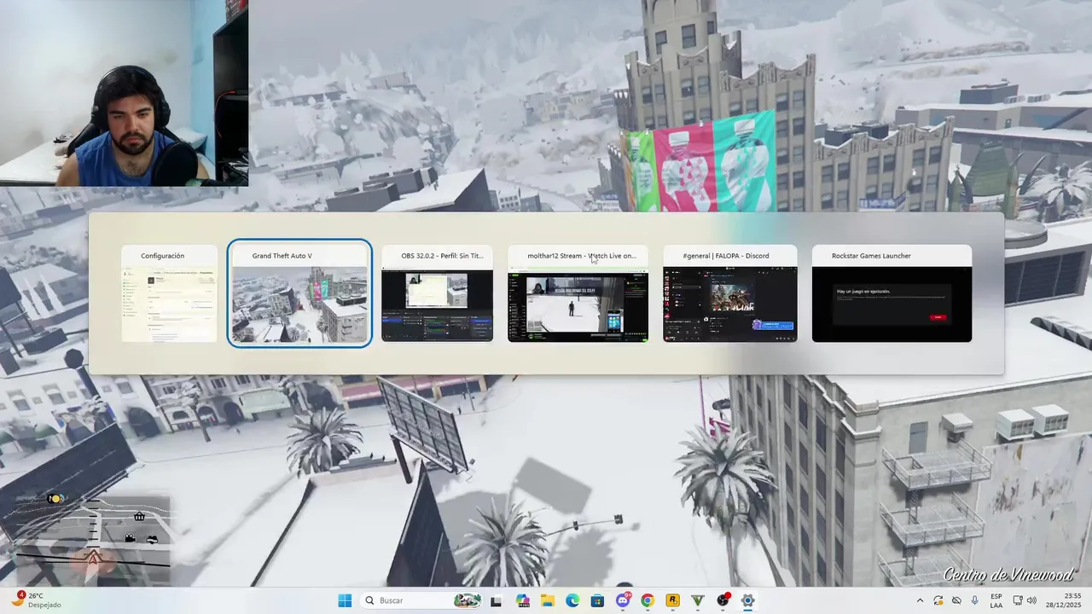1092x614 pixels.
Task: Open Google Chrome from the taskbar
Action: click(648, 600)
